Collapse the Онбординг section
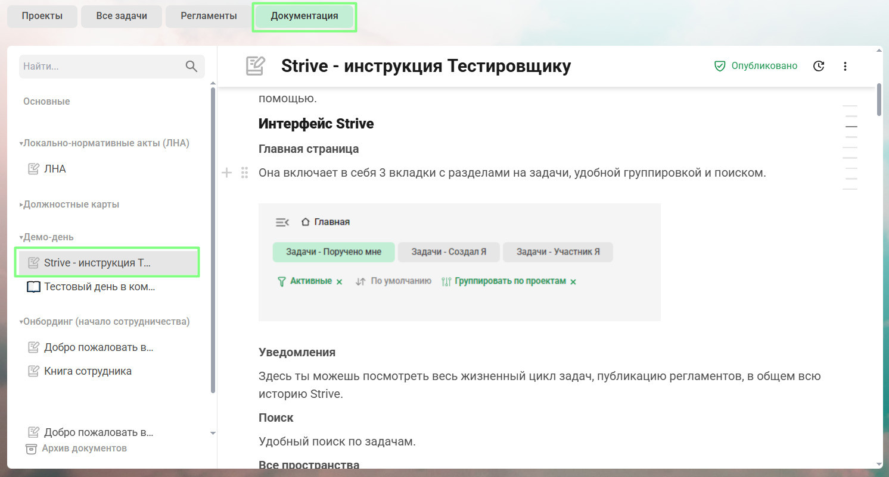Screen dimensions: 889x477 tap(21, 322)
